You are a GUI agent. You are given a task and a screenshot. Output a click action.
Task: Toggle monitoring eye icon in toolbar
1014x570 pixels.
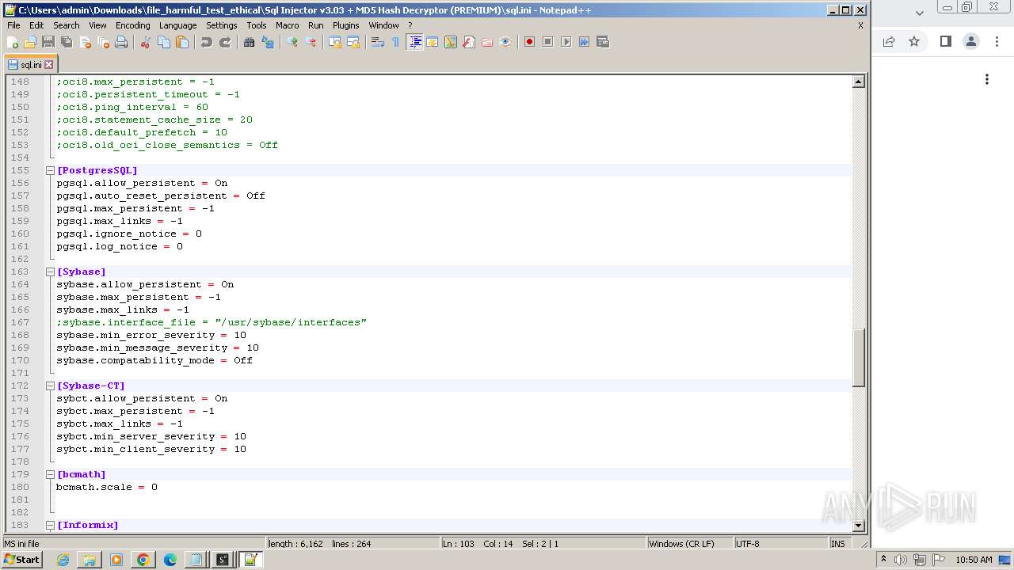(x=505, y=42)
